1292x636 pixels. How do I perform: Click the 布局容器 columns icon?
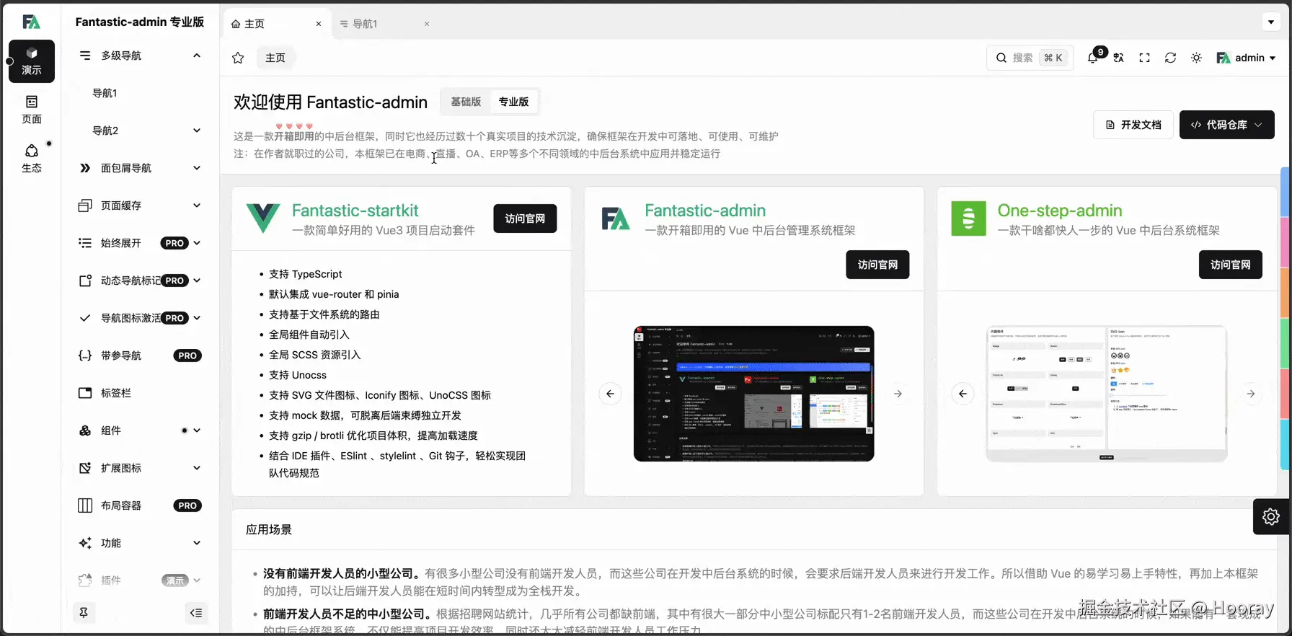(85, 505)
